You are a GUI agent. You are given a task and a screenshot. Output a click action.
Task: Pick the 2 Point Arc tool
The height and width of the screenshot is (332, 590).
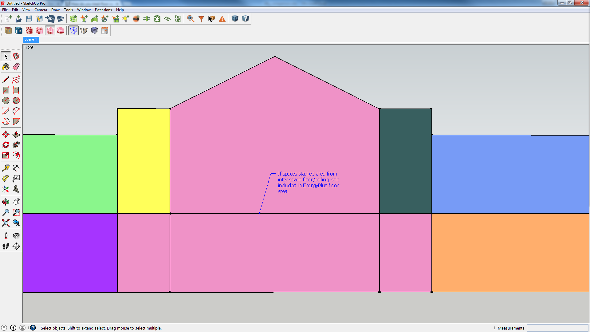[16, 111]
